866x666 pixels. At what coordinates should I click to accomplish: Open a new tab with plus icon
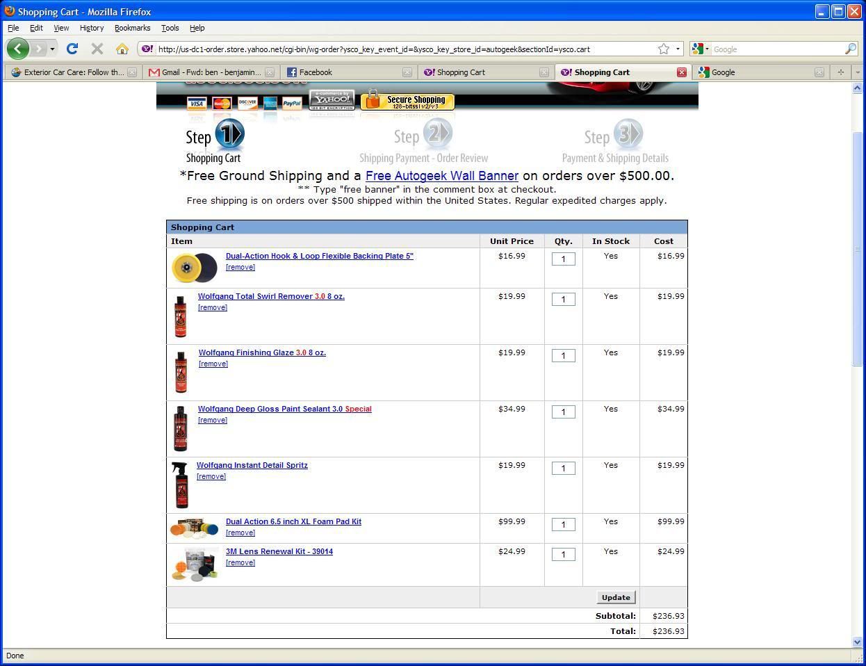(840, 72)
